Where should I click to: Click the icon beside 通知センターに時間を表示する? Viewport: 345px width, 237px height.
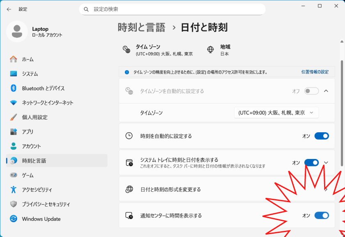coord(129,215)
